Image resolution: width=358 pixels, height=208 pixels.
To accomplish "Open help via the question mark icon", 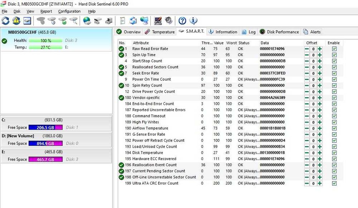I will (x=182, y=21).
